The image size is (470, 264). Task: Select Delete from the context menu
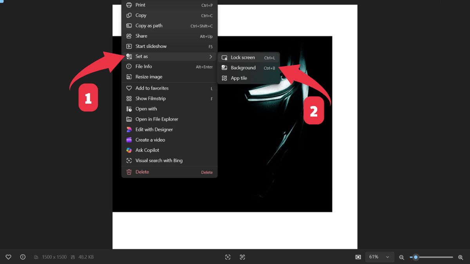coord(169,172)
